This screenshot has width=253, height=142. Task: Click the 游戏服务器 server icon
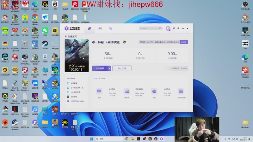pos(181,92)
